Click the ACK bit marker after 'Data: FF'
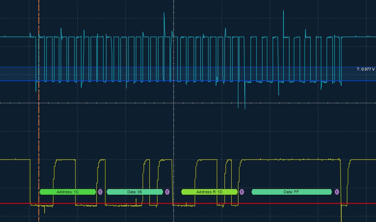 pos(337,192)
